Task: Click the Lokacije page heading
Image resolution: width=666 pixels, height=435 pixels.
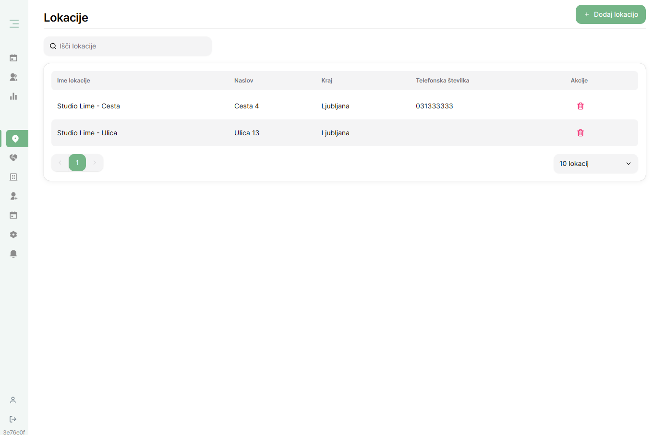Action: pyautogui.click(x=66, y=17)
